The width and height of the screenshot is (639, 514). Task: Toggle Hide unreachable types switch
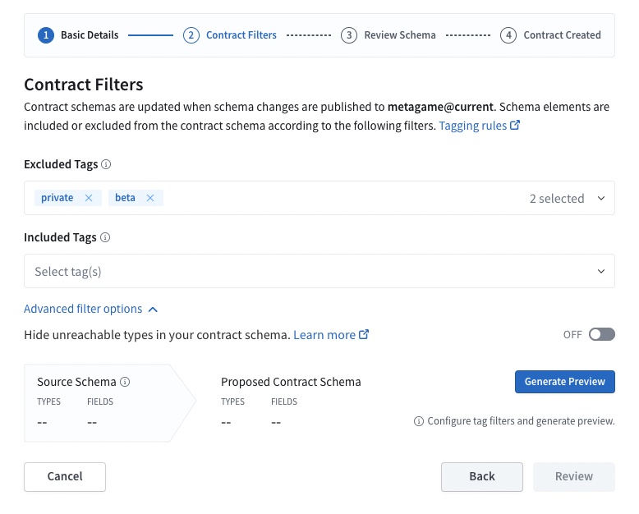[601, 334]
